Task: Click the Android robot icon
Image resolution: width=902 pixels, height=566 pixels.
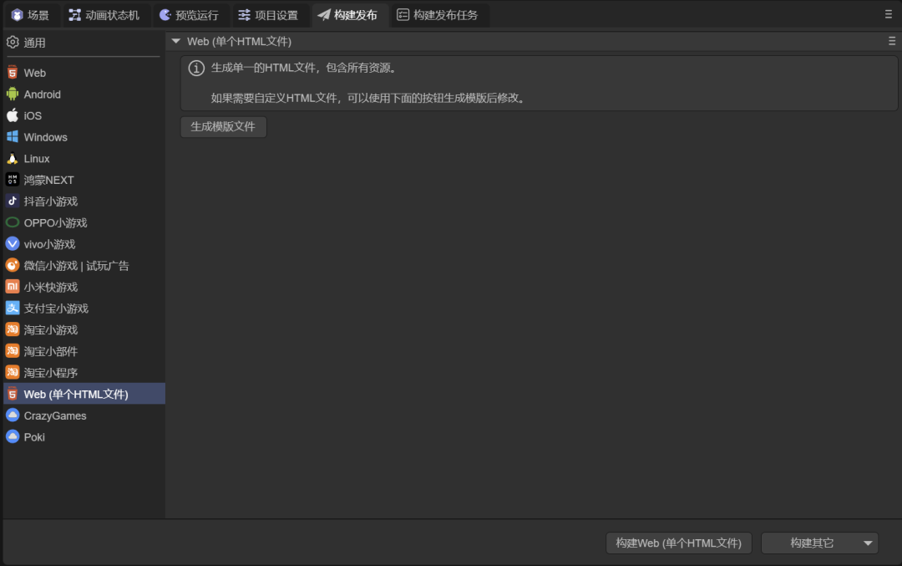Action: click(12, 94)
